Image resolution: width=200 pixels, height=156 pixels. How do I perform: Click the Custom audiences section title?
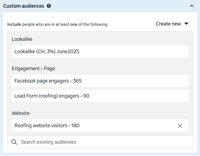tap(24, 6)
